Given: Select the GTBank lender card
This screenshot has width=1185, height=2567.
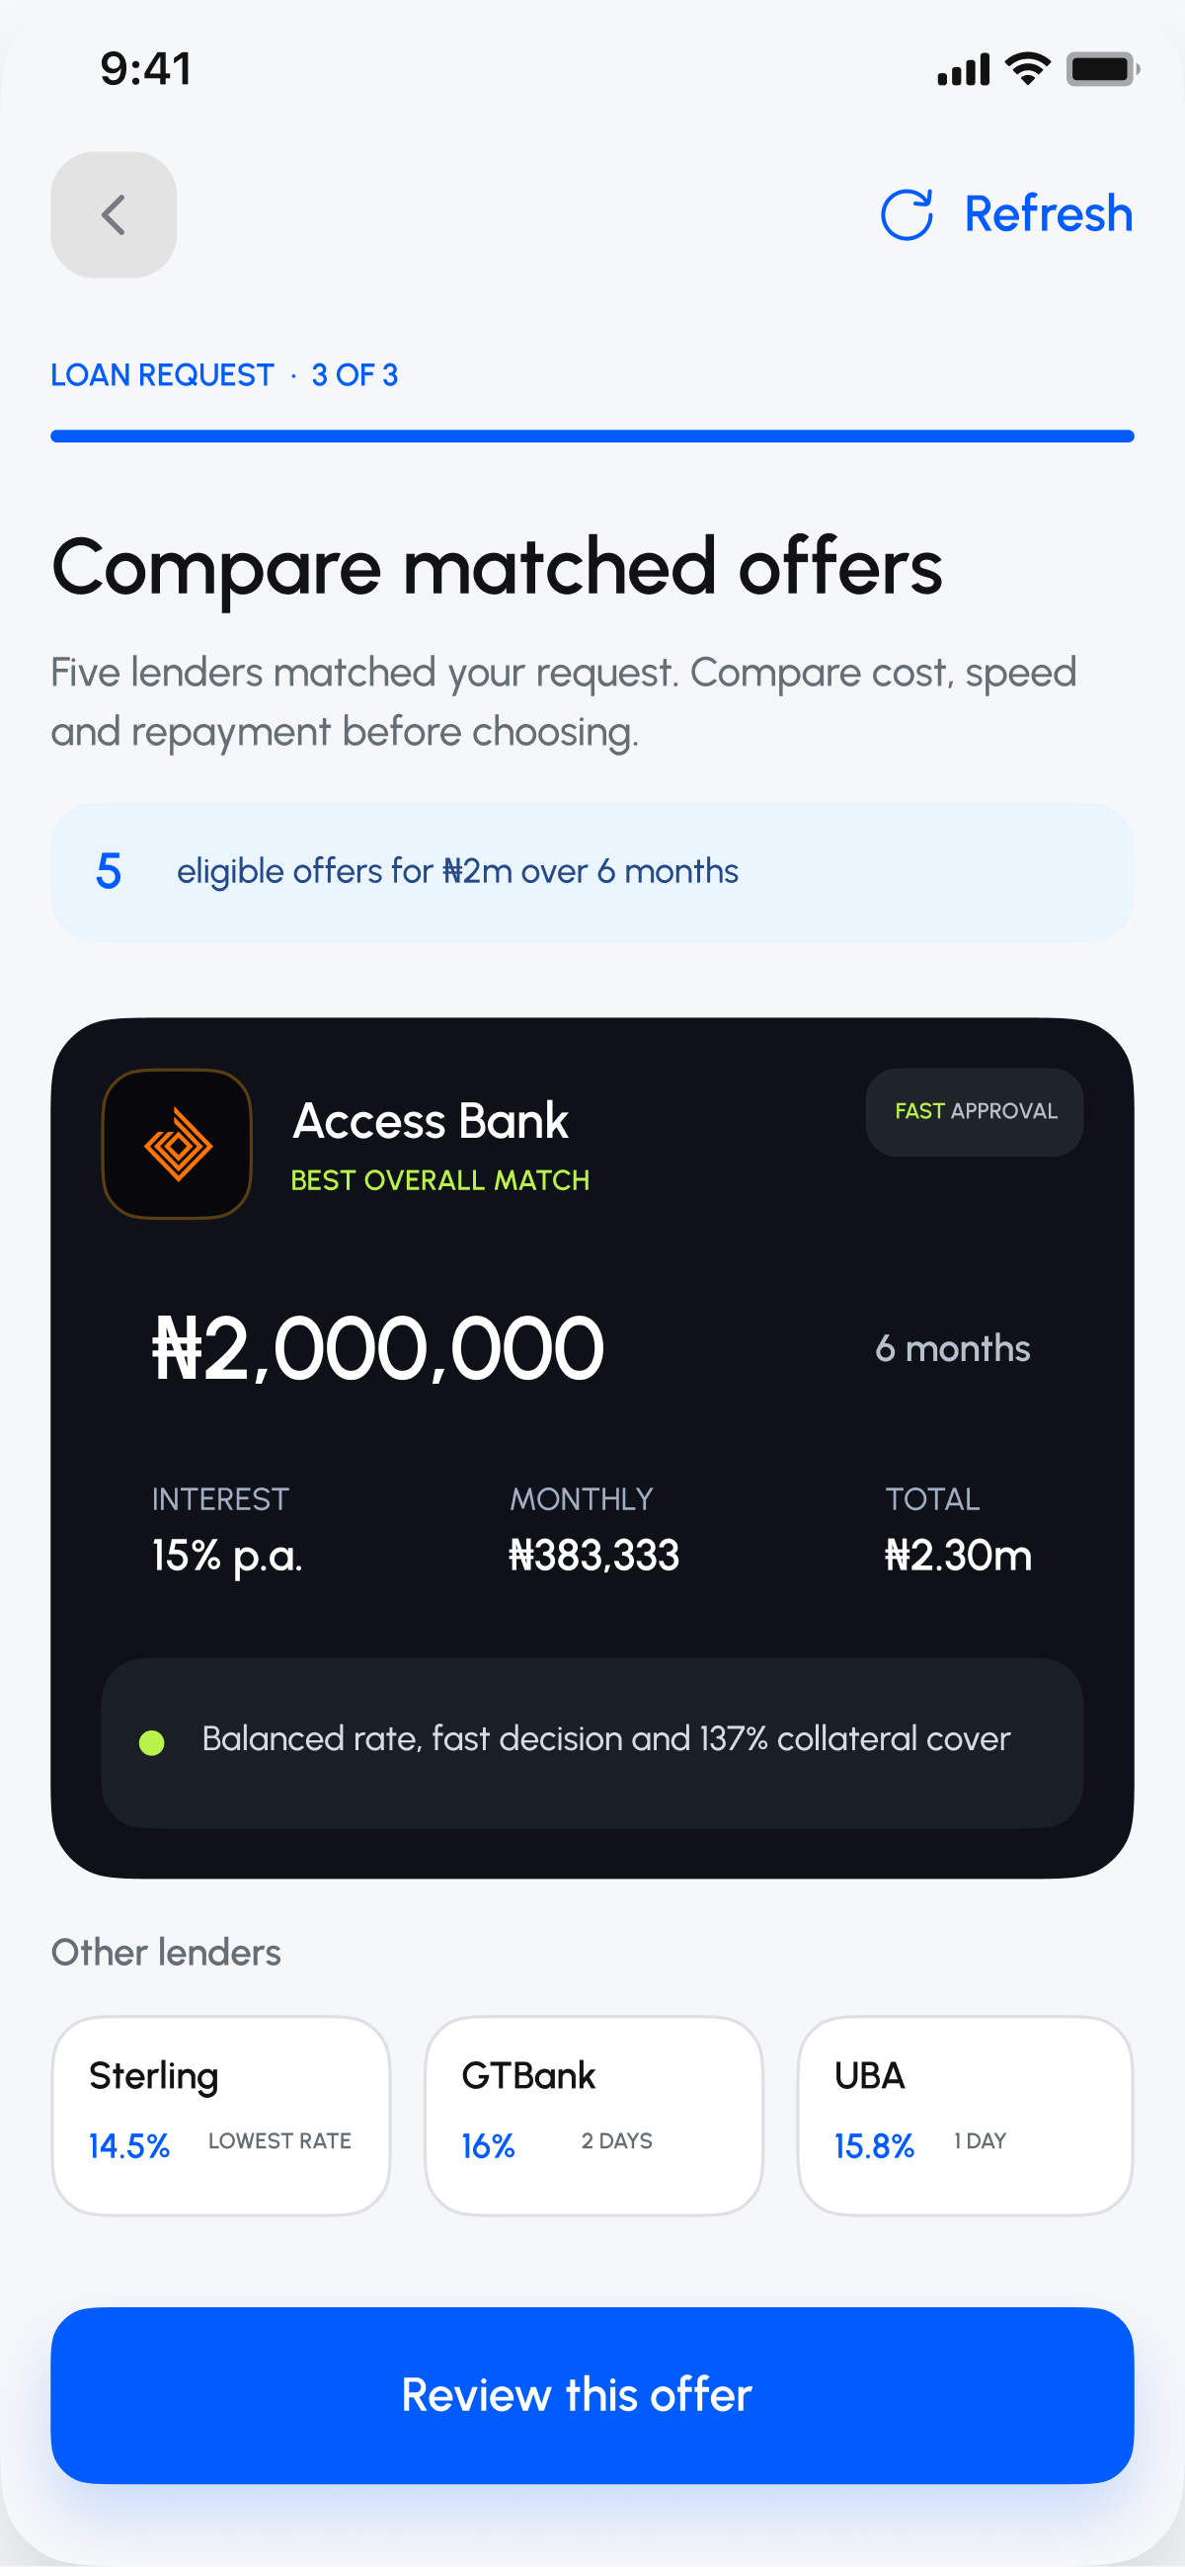Looking at the screenshot, I should click(594, 2116).
